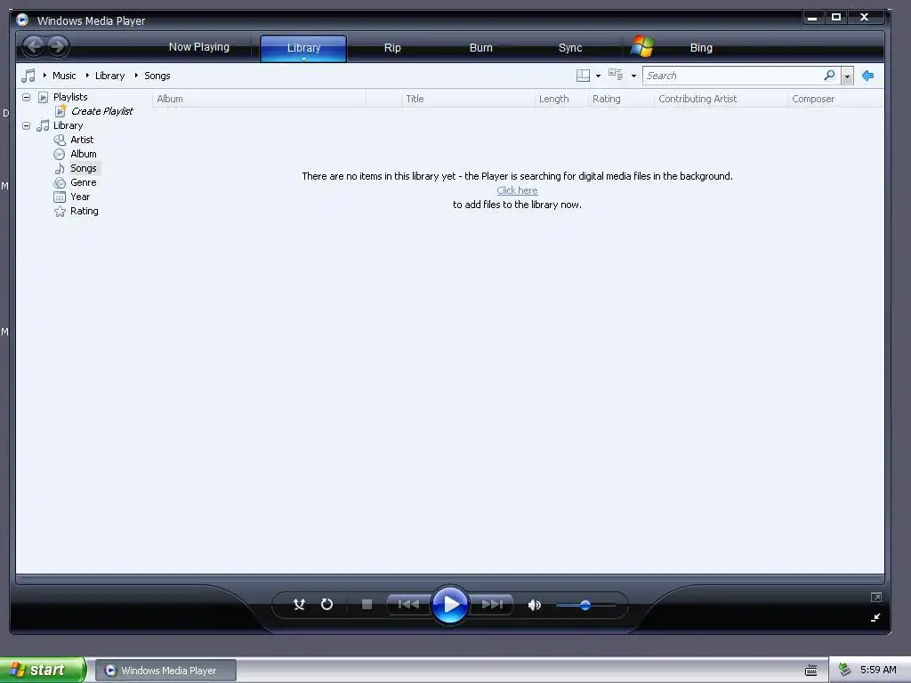The image size is (911, 683).
Task: Open the Burn tab
Action: pyautogui.click(x=481, y=48)
